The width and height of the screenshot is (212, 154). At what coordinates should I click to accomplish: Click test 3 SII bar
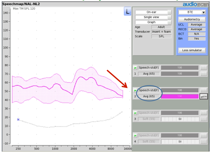pyautogui.click(x=180, y=119)
